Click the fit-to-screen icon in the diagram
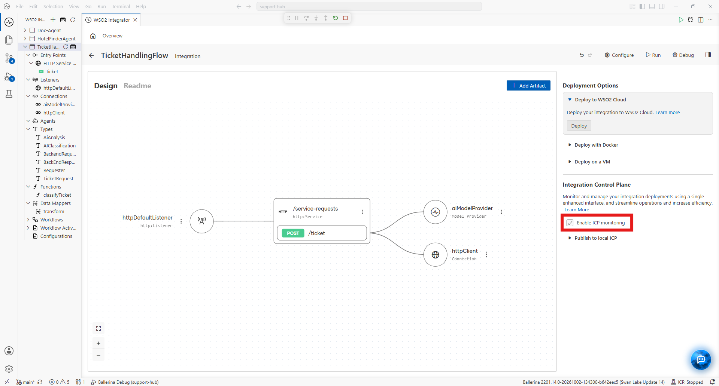 click(x=98, y=328)
